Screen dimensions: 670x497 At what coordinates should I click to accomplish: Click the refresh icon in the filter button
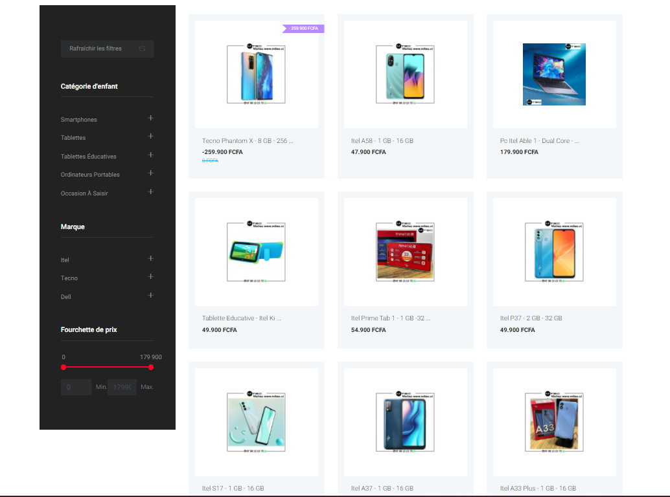click(142, 49)
